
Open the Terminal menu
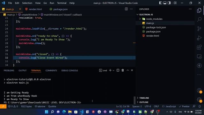coord(62,3)
